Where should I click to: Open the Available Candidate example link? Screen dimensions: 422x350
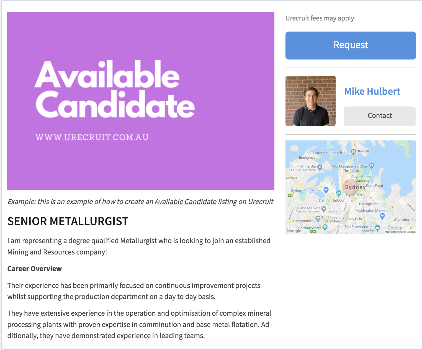coord(186,202)
